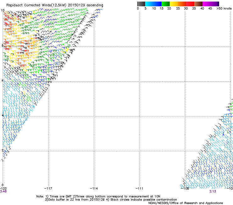The width and height of the screenshot is (233, 205).
Task: Click the latitude axis label '6'
Action: pos(3,80)
